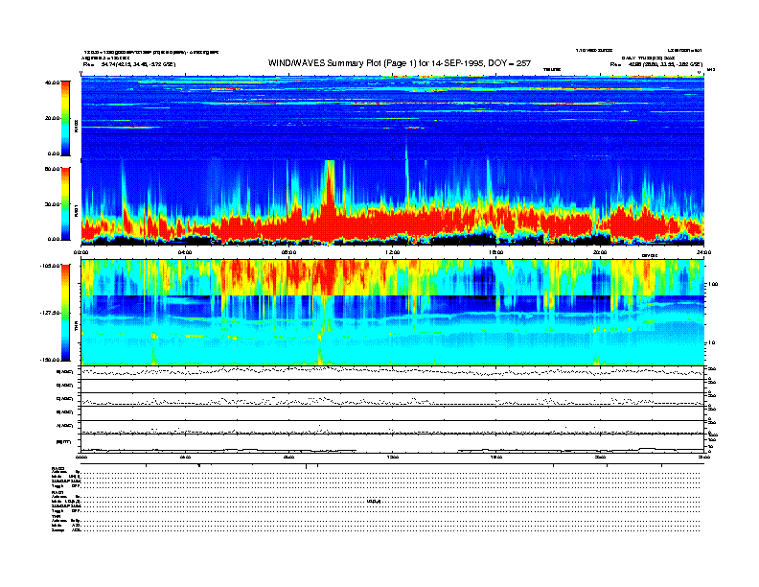Click the RAD2 vertical axis label
This screenshot has height=587, width=759.
[x=76, y=126]
